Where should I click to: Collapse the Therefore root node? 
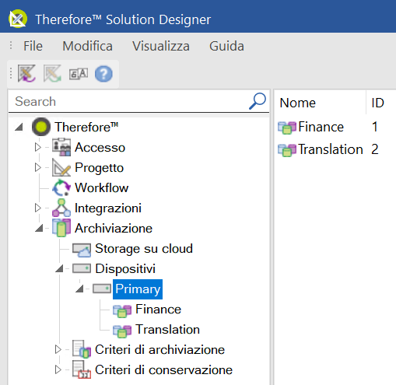[x=19, y=127]
